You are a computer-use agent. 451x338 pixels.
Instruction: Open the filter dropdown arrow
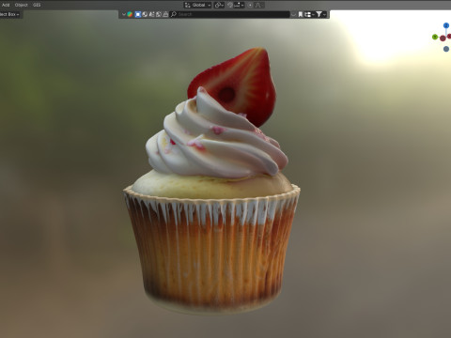[x=324, y=14]
